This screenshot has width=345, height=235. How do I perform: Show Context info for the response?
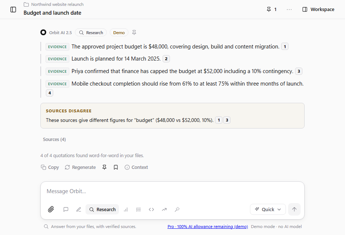pyautogui.click(x=136, y=167)
